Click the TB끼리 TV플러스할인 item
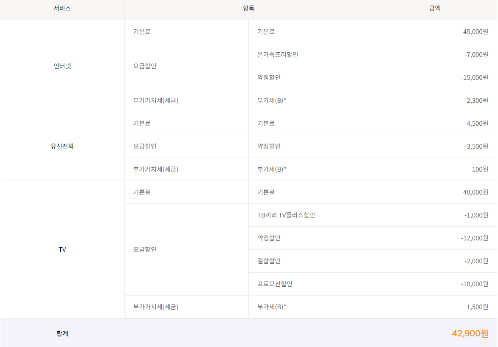The height and width of the screenshot is (347, 498). coord(286,215)
